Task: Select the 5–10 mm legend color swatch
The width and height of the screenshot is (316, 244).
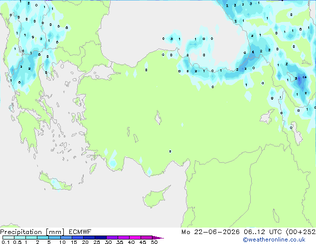Action: tap(54, 238)
